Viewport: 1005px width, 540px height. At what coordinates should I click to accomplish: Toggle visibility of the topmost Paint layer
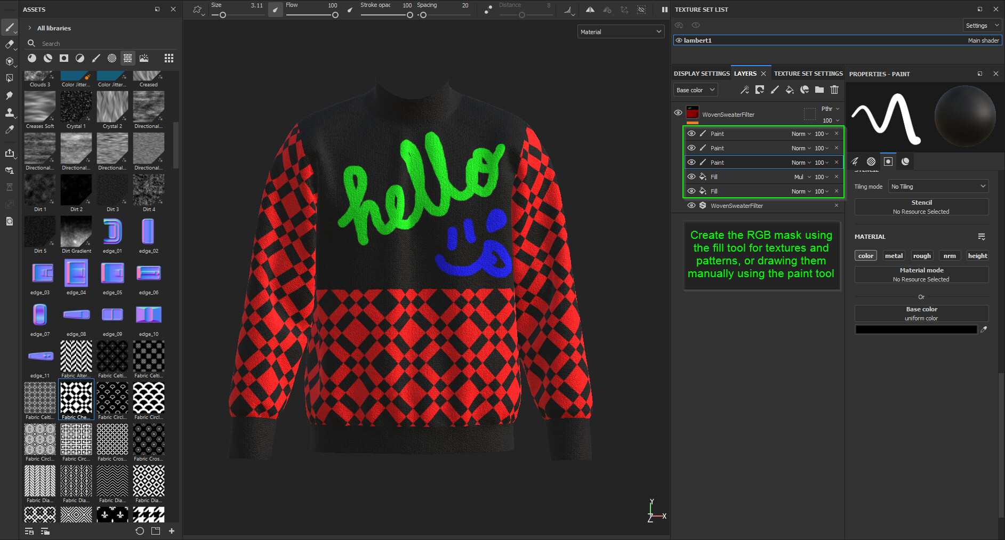691,134
